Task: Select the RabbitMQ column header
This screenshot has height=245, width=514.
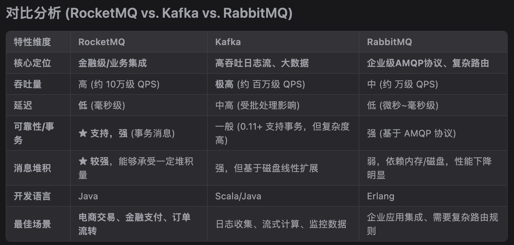Action: point(389,42)
